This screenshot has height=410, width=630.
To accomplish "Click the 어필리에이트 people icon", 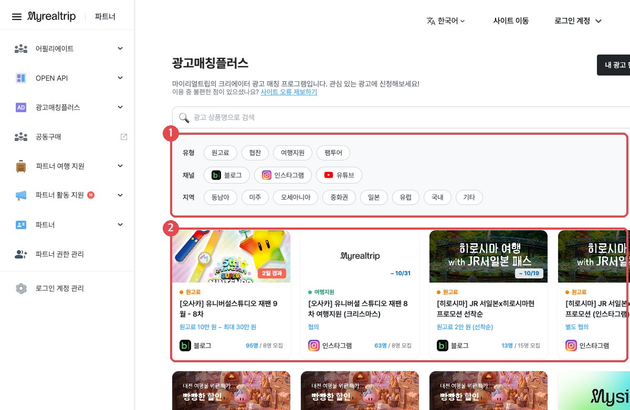I will [x=21, y=49].
